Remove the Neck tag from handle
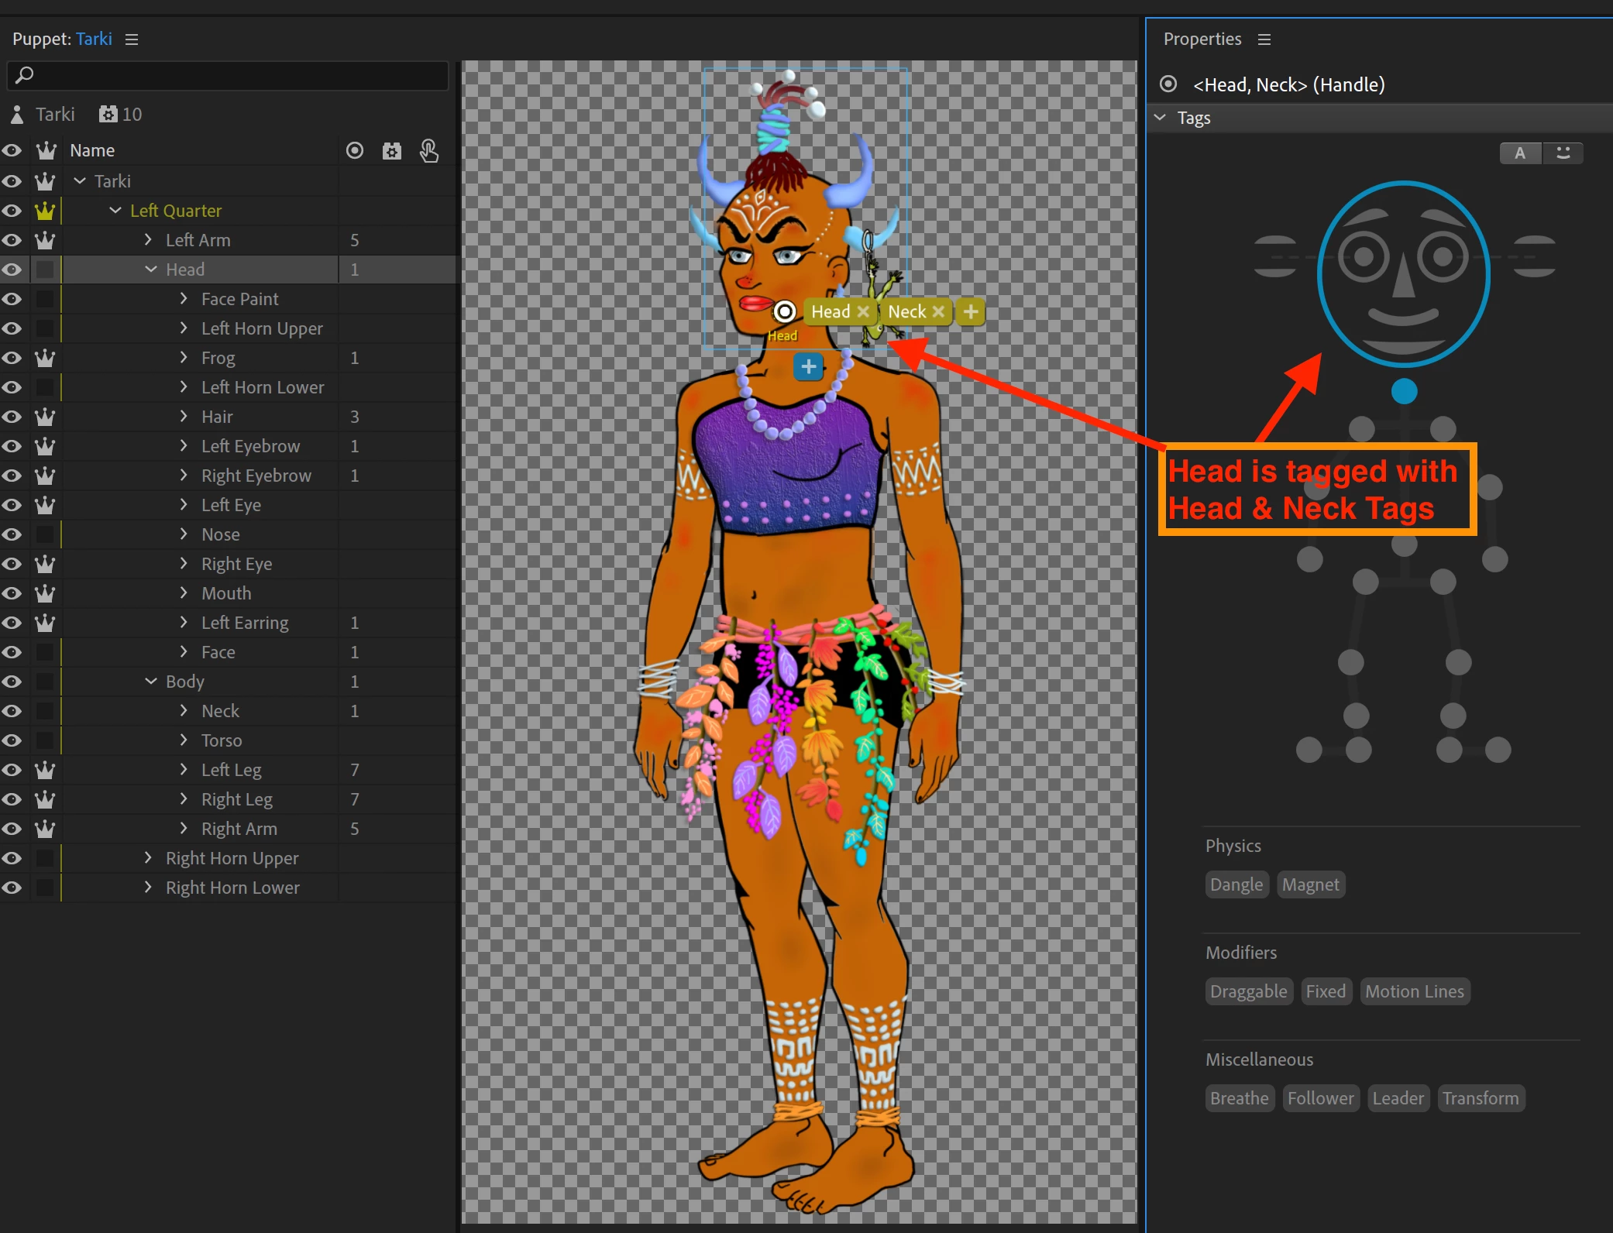The height and width of the screenshot is (1233, 1613). click(x=938, y=311)
